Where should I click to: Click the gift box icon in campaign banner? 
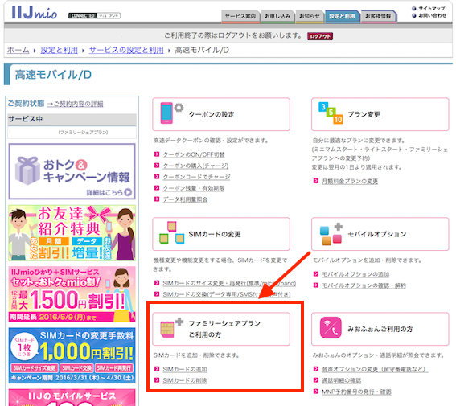coord(27,171)
